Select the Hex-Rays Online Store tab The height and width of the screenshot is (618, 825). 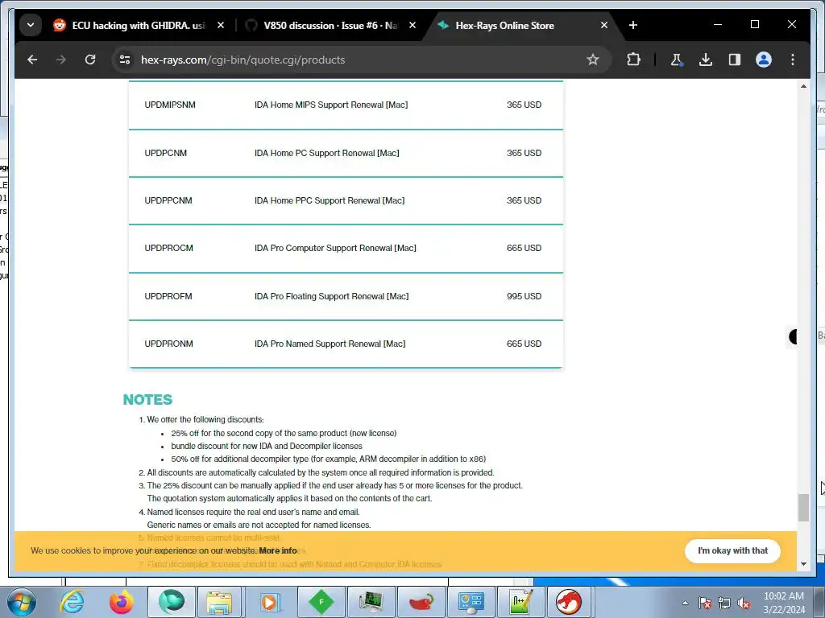click(x=504, y=25)
